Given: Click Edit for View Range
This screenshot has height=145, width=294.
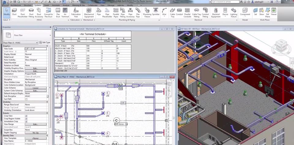Looking at the screenshot, I should pyautogui.click(x=36, y=124).
